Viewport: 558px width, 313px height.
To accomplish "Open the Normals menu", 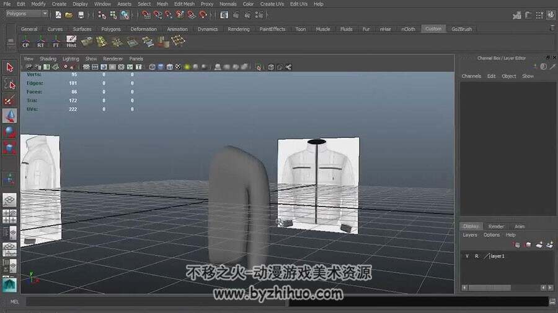I will 228,4.
